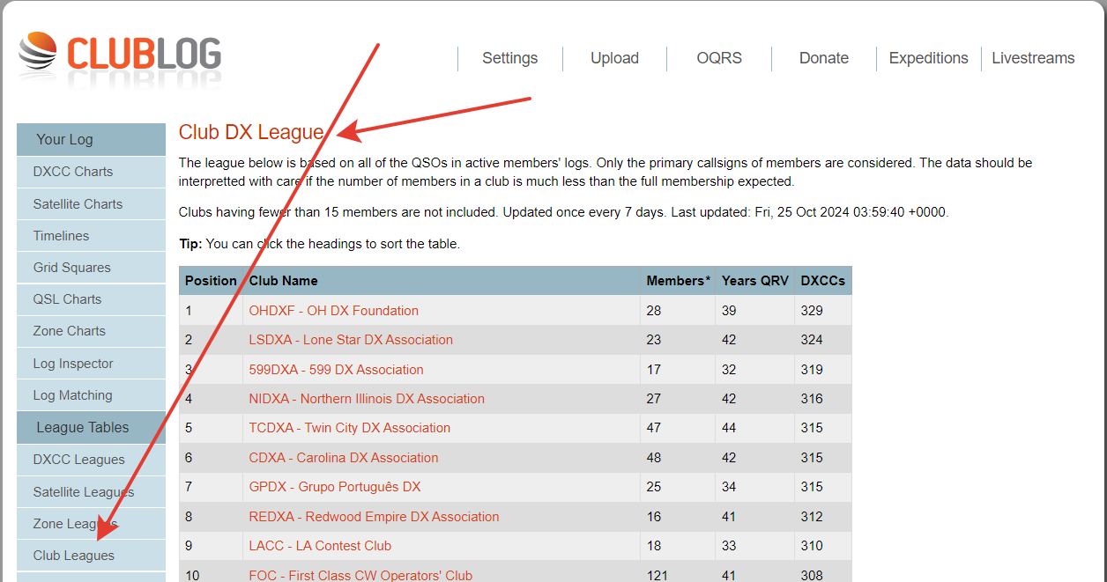Open GPDX - Grupo Português DX link
The width and height of the screenshot is (1107, 582).
tap(335, 487)
